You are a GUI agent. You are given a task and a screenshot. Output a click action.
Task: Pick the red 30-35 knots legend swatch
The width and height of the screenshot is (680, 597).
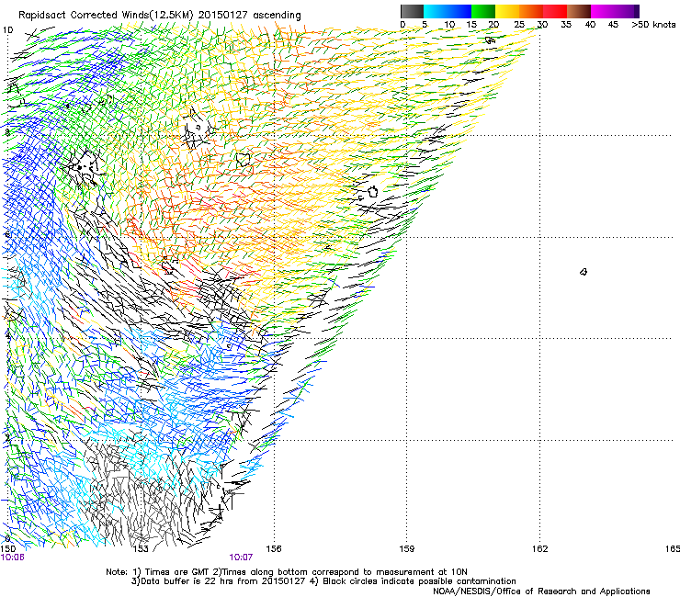555,11
